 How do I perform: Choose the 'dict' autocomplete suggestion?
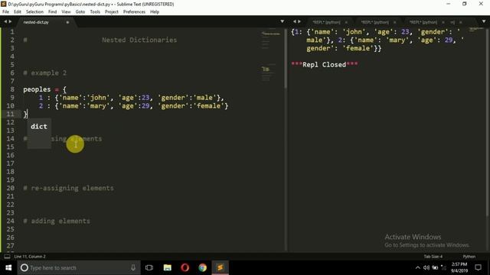pos(39,127)
